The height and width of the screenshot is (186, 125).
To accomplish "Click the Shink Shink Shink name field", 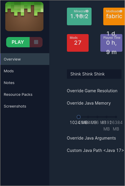I will pos(94,74).
